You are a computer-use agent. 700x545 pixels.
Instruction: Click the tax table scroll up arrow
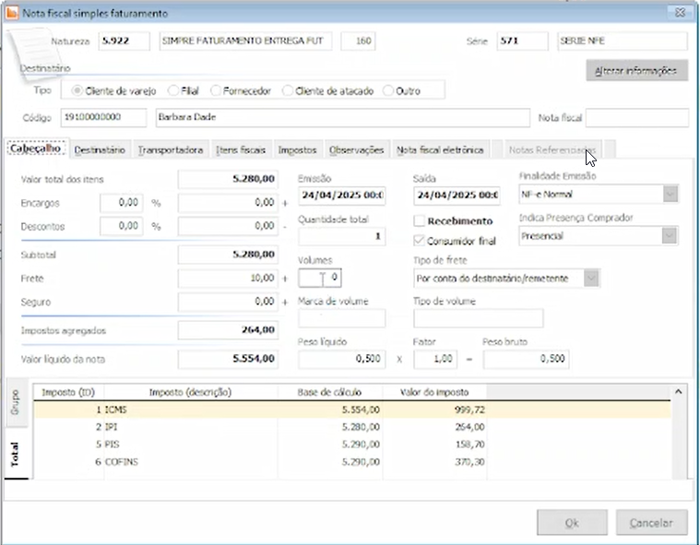tap(679, 392)
